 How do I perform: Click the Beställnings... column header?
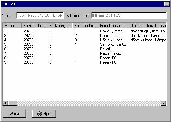60,26
